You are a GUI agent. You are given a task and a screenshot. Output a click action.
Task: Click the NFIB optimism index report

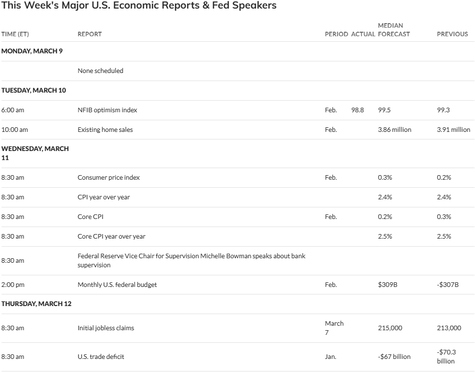107,110
